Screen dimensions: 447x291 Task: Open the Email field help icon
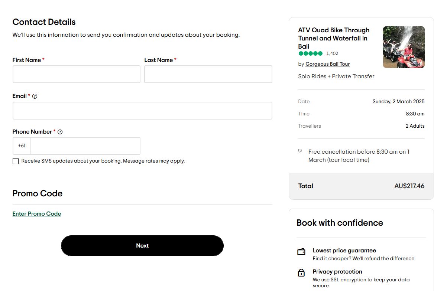click(35, 96)
